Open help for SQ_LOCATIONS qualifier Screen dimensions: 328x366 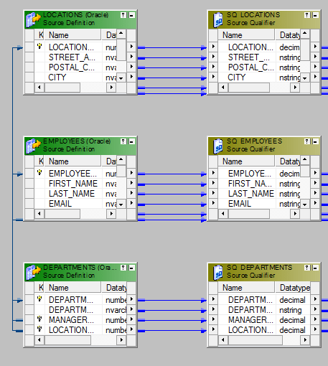[307, 15]
